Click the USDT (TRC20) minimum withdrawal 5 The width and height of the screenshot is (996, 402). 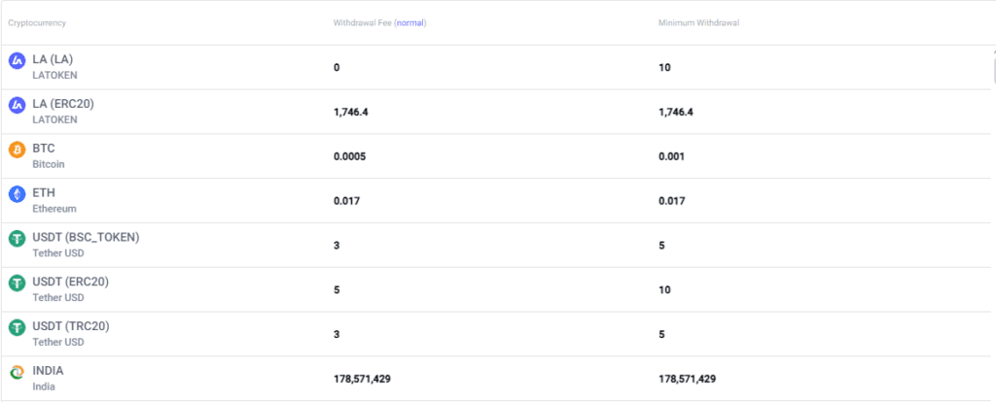tap(661, 334)
